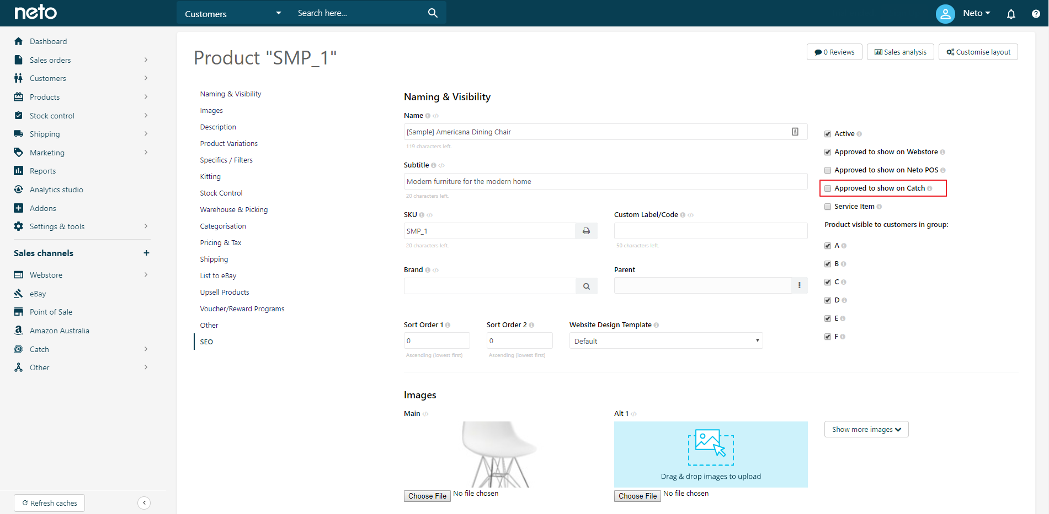Click the Settings & tools gear icon
This screenshot has height=514, width=1049.
pos(19,226)
